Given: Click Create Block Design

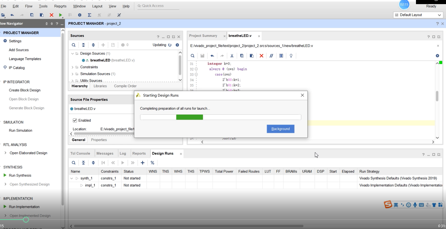Looking at the screenshot, I should click(25, 90).
